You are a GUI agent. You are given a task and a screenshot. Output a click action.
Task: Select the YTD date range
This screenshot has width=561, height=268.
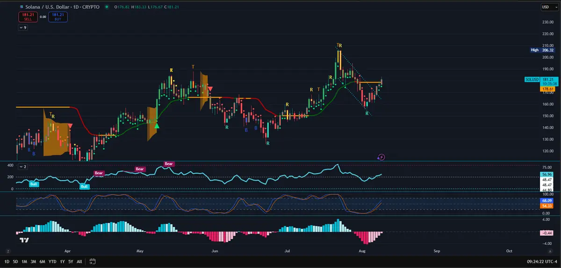point(52,261)
